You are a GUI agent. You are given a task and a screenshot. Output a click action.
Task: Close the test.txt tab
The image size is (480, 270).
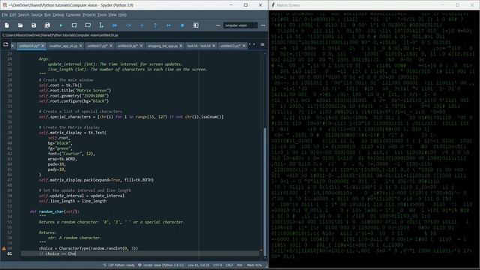coord(214,46)
